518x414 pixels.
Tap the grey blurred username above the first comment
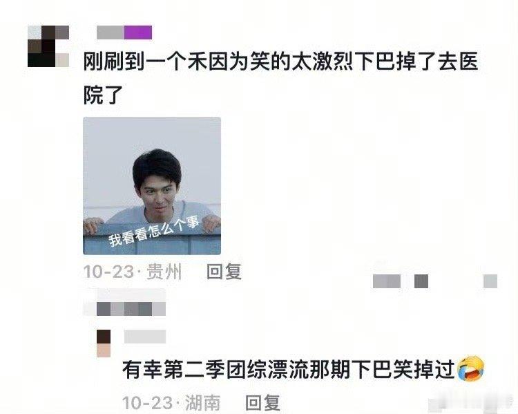coord(111,32)
